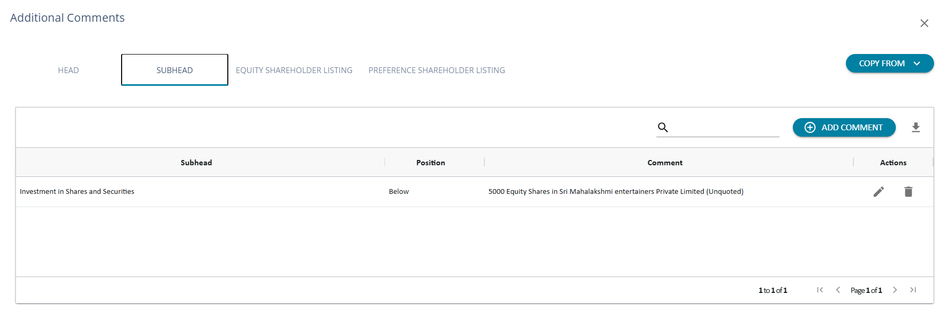
Task: Open the Copy From dropdown
Action: 889,64
